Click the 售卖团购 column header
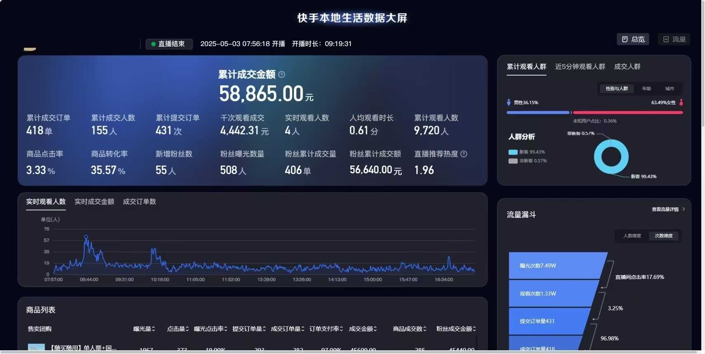This screenshot has height=354, width=705. tap(40, 329)
